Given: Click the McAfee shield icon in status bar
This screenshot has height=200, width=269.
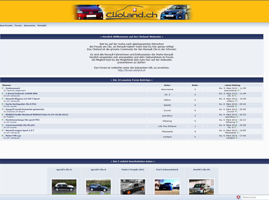Looking at the screenshot, I should (238, 197).
